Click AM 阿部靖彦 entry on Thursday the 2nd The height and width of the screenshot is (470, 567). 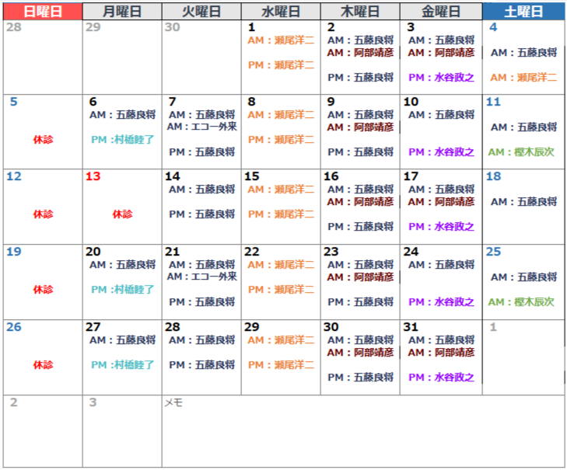[x=360, y=53]
